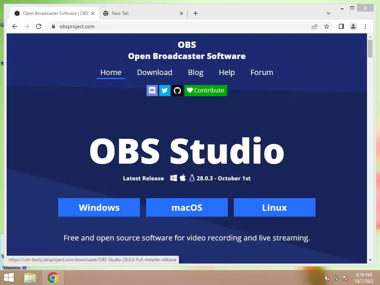Click the page scrollbar thumb

click(370, 49)
